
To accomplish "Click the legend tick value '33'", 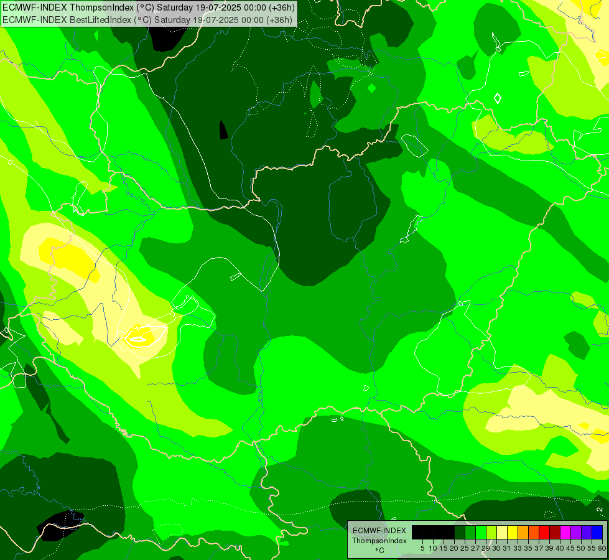I will pos(518,548).
